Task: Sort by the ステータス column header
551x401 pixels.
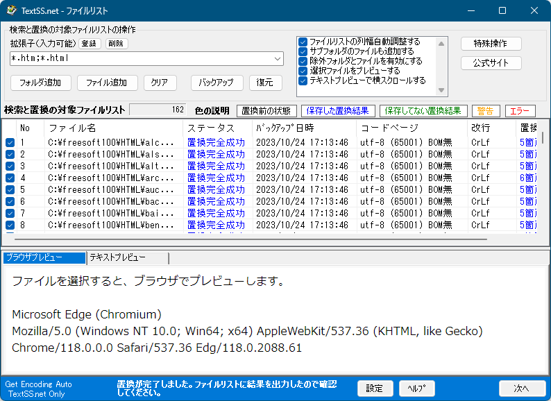Action: [x=217, y=128]
